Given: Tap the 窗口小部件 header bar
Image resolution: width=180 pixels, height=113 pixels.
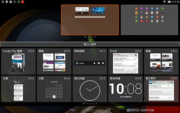Looking at the screenshot, I should [x=90, y=44].
